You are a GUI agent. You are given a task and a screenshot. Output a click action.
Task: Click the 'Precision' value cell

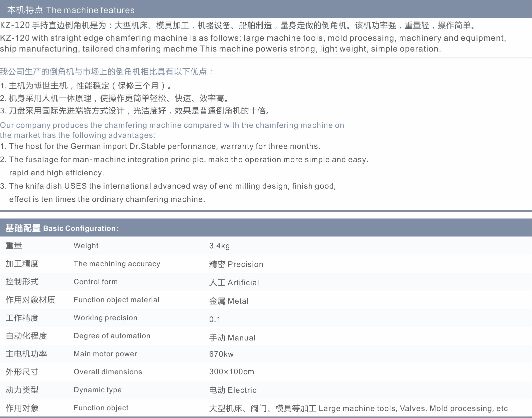[245, 264]
